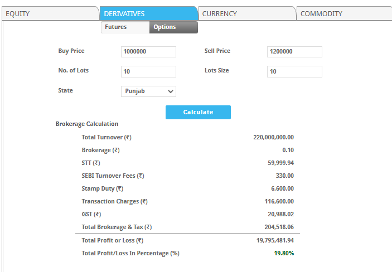Expand the State dropdown showing Punjab
This screenshot has height=272, width=392.
[x=148, y=91]
